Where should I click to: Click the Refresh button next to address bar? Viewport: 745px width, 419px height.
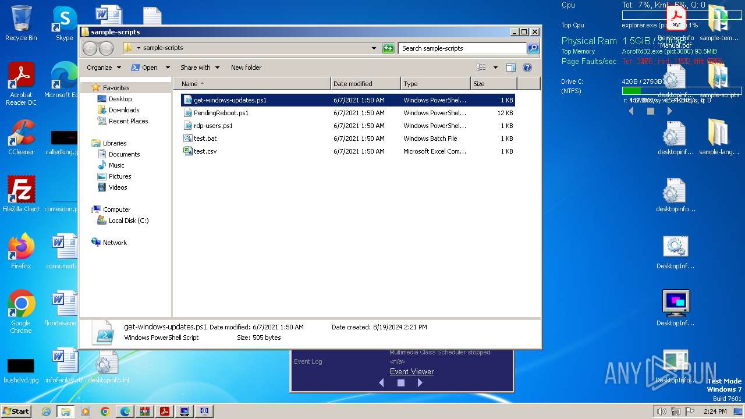click(388, 48)
